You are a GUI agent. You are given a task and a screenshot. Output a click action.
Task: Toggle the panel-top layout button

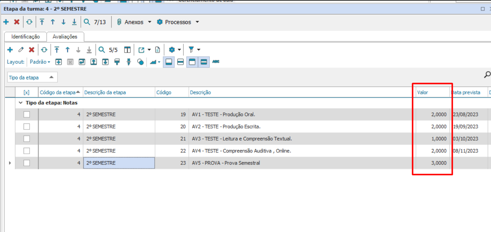coord(192,62)
